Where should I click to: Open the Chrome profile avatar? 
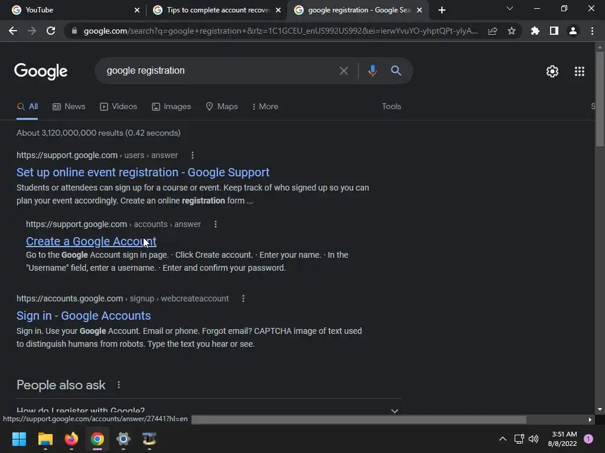pyautogui.click(x=573, y=31)
